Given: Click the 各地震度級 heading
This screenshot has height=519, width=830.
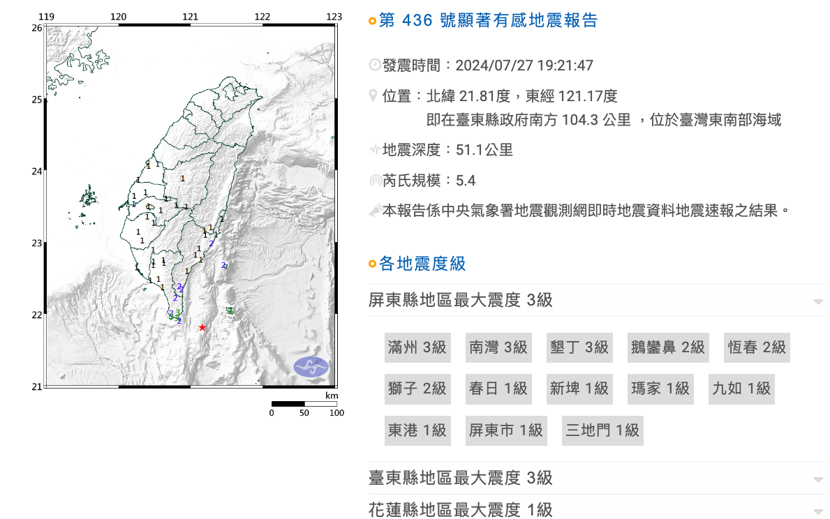Looking at the screenshot, I should pos(422,264).
